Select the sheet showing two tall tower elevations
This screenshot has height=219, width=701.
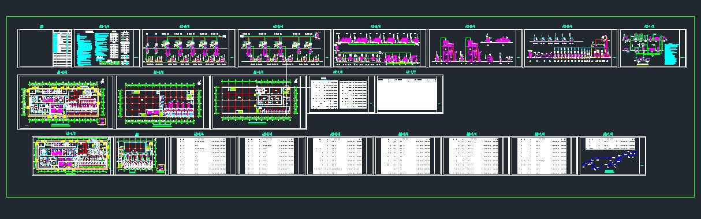pyautogui.click(x=475, y=49)
